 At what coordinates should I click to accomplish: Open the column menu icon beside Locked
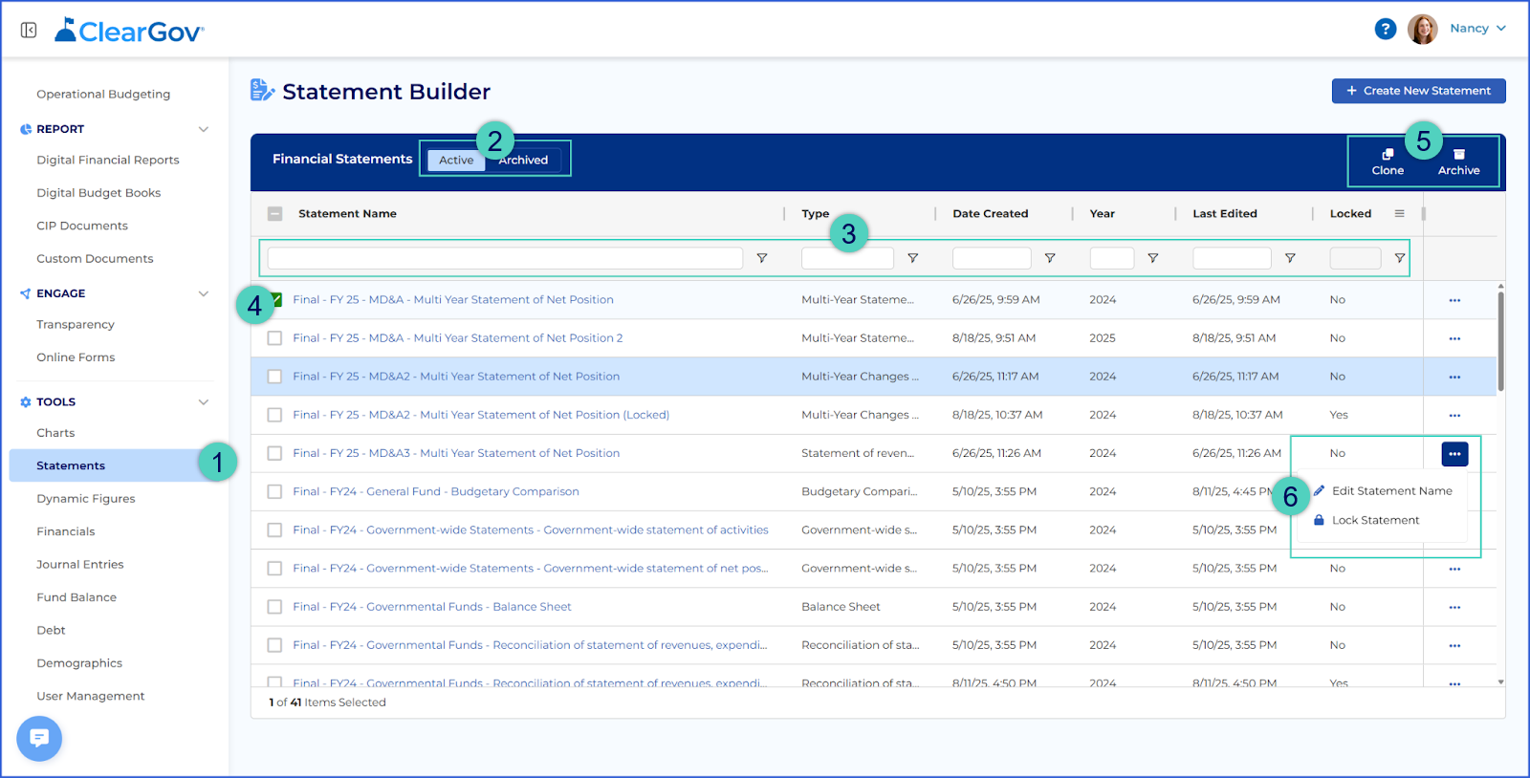(x=1399, y=213)
